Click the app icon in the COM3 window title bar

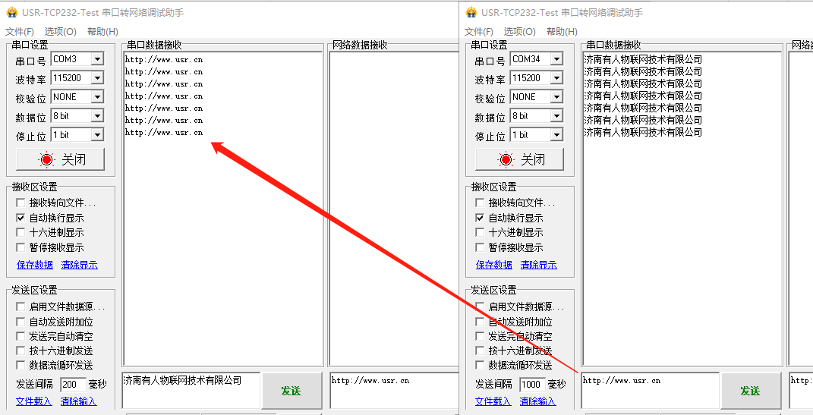point(11,12)
